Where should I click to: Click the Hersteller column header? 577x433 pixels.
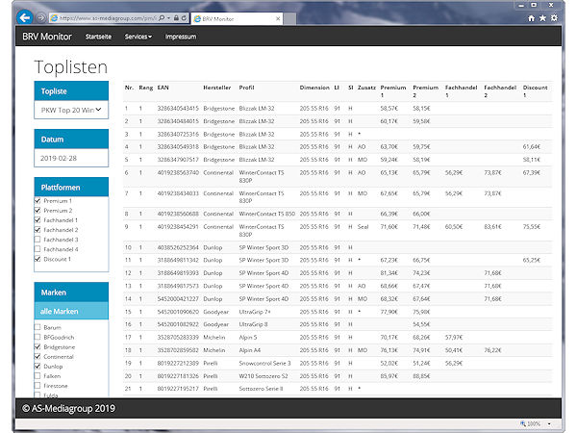point(217,88)
